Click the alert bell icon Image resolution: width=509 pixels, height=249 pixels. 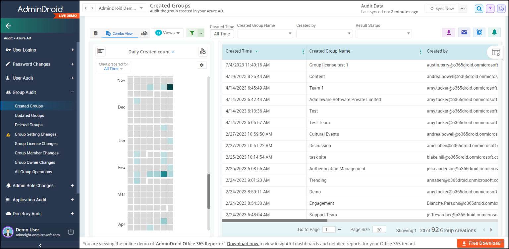(494, 32)
